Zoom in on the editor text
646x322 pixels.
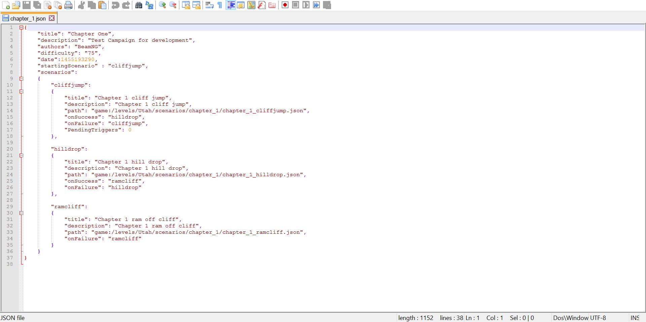pos(162,5)
